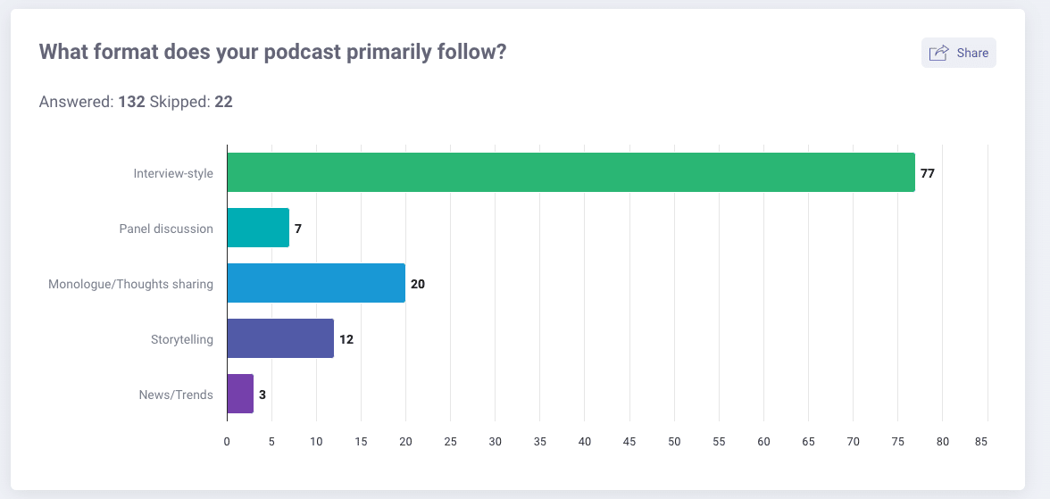Select the Interview-style axis label
This screenshot has height=499, width=1050.
[x=173, y=173]
